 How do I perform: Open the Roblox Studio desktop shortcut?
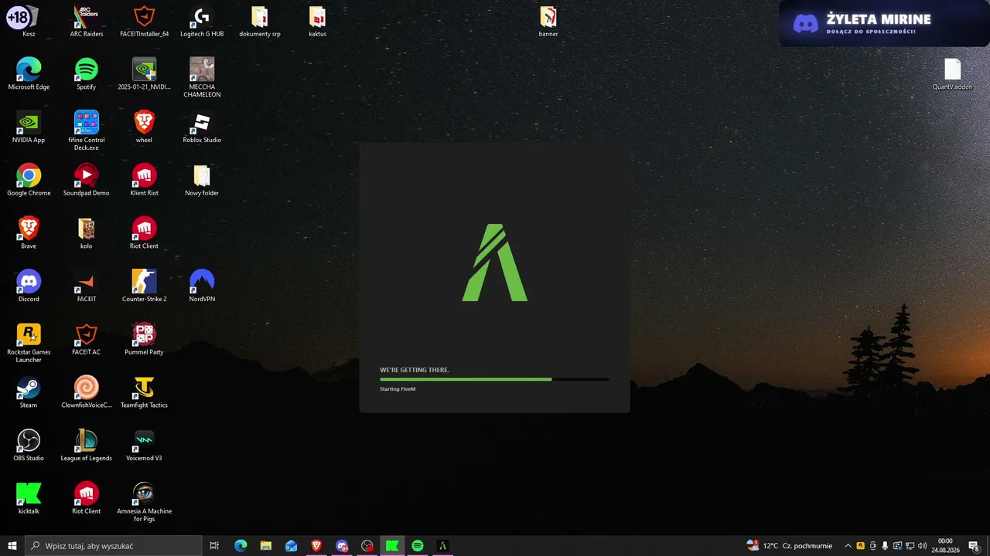click(202, 127)
